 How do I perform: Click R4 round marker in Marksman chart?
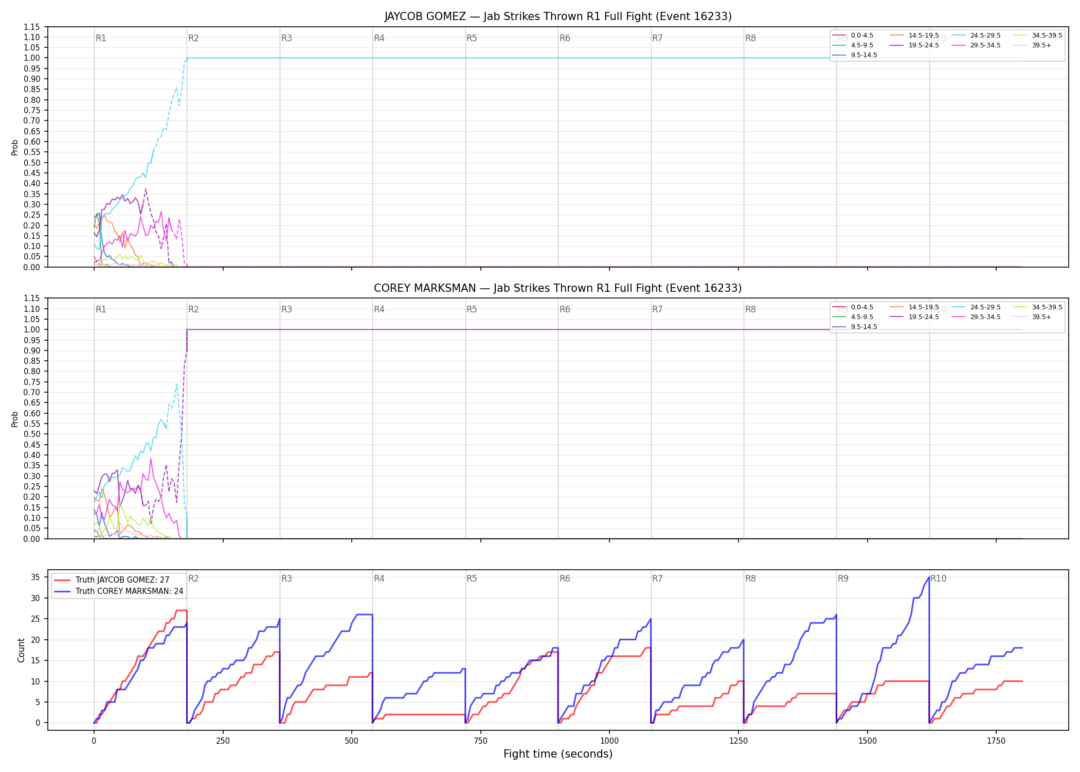tap(379, 309)
